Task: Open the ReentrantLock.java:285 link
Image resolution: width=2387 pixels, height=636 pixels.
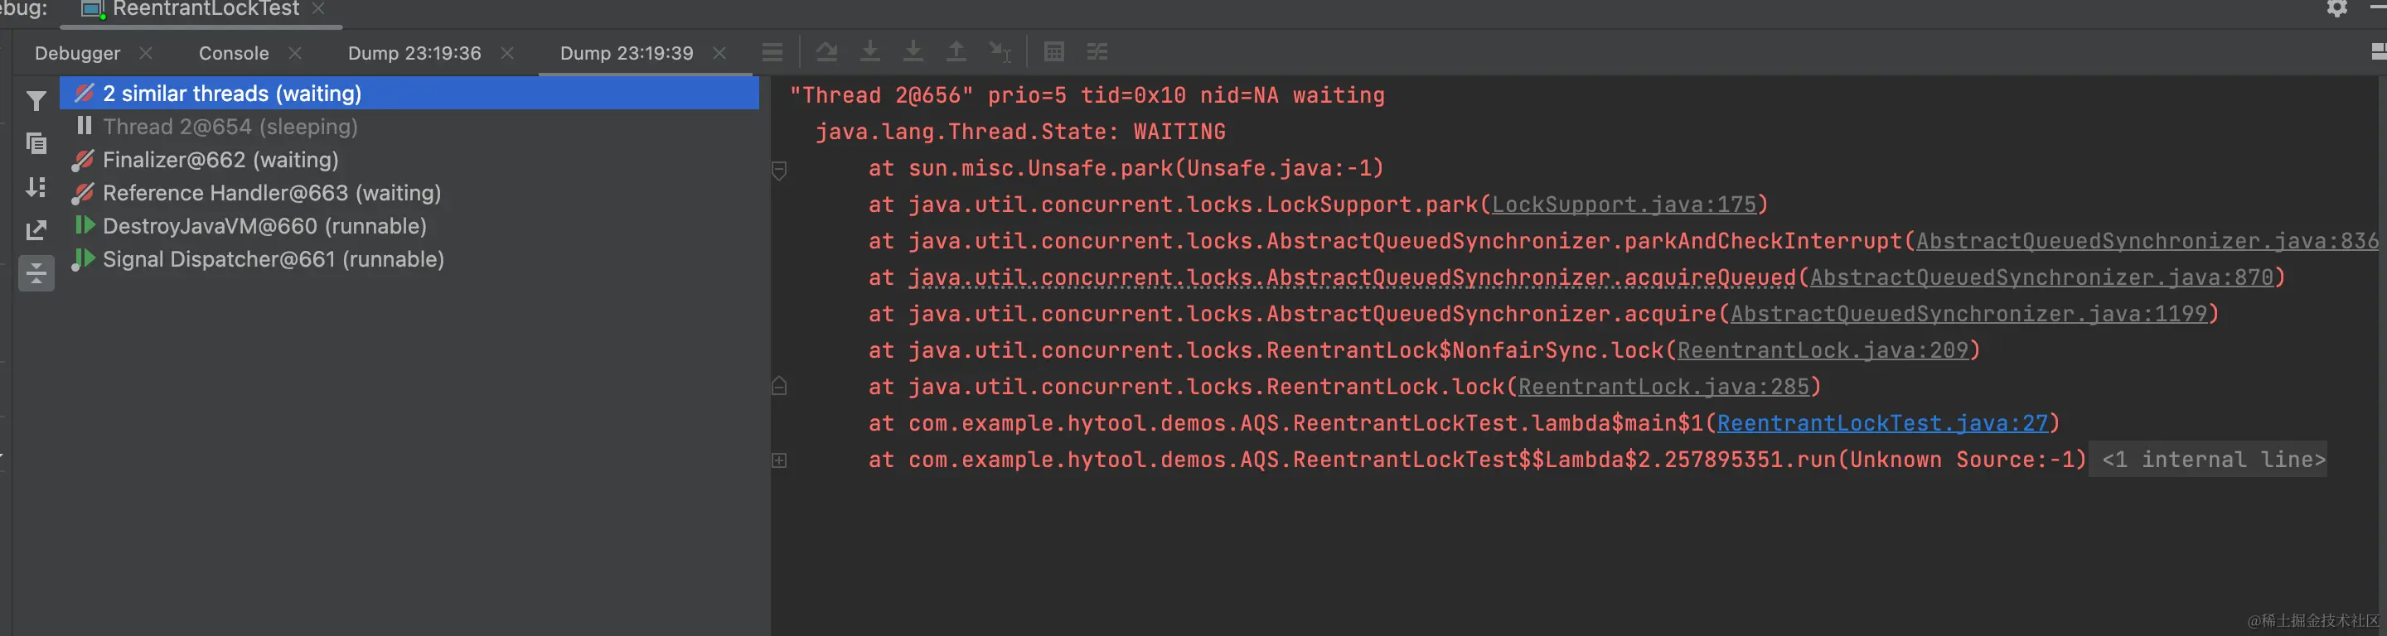Action: coord(1663,387)
